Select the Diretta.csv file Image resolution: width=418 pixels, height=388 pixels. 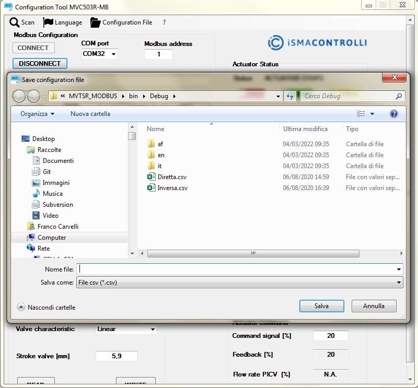click(172, 177)
